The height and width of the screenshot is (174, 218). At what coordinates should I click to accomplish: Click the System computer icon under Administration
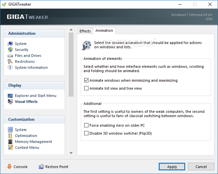click(10, 44)
